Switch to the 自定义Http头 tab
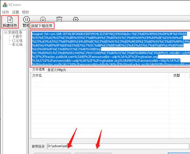The height and width of the screenshot is (154, 190). (x=57, y=70)
